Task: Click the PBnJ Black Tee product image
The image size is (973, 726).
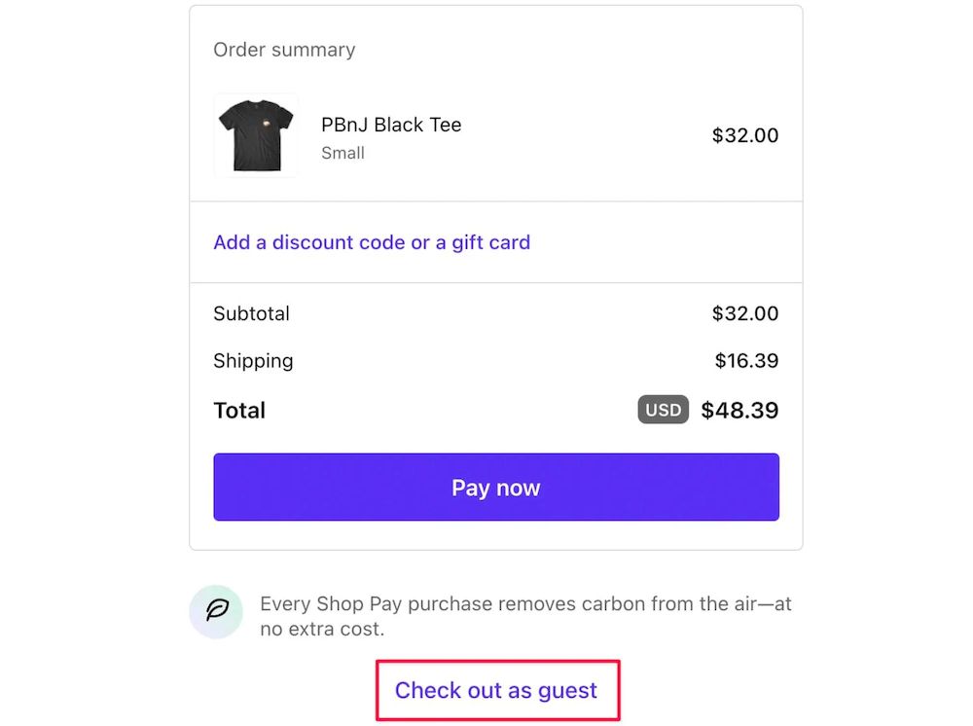Action: (x=256, y=135)
